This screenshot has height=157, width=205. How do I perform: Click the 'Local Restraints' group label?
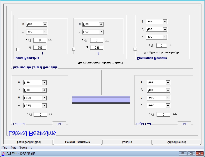(x=27, y=58)
